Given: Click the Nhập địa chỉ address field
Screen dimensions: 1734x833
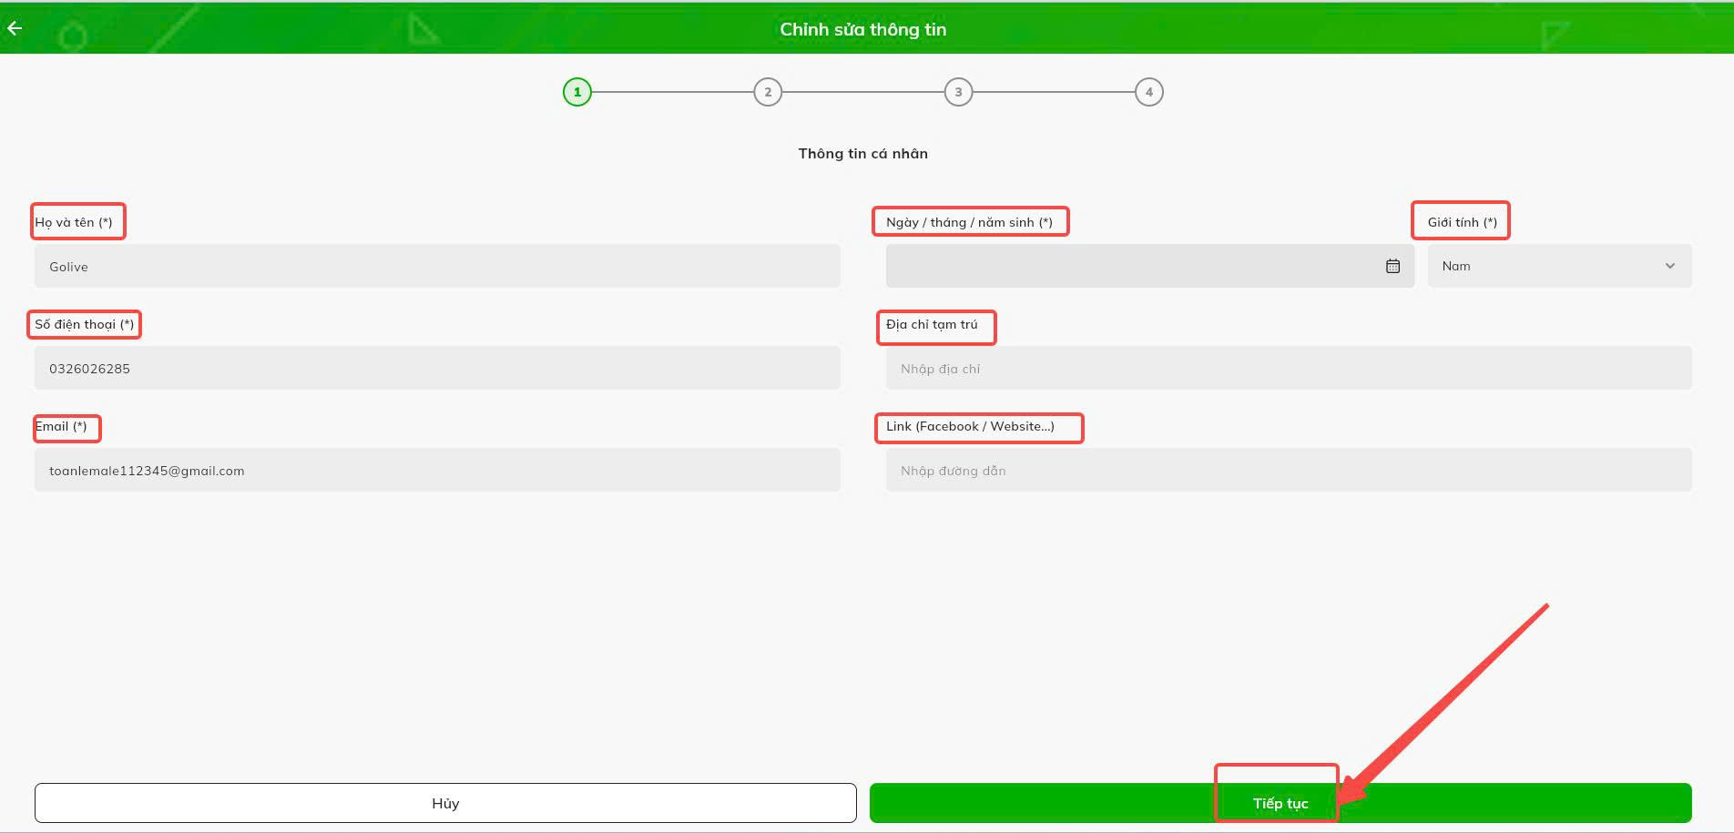Looking at the screenshot, I should point(1289,368).
